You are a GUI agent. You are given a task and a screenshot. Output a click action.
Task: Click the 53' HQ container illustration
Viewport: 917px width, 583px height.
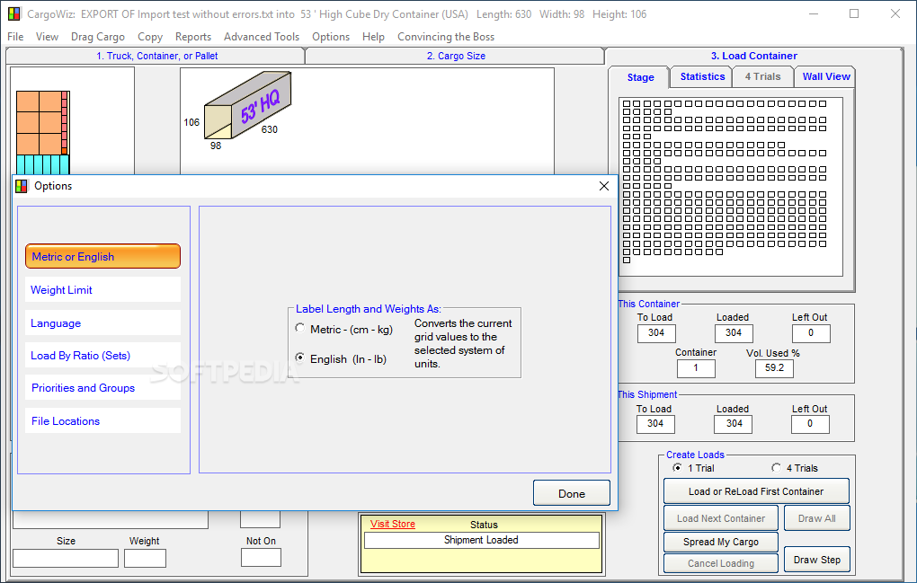pyautogui.click(x=247, y=105)
